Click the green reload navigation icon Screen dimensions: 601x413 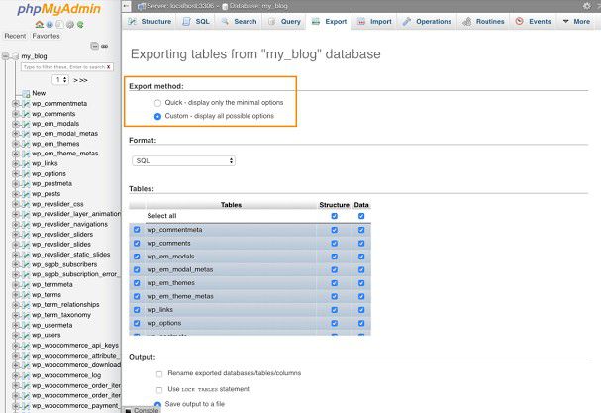[80, 24]
